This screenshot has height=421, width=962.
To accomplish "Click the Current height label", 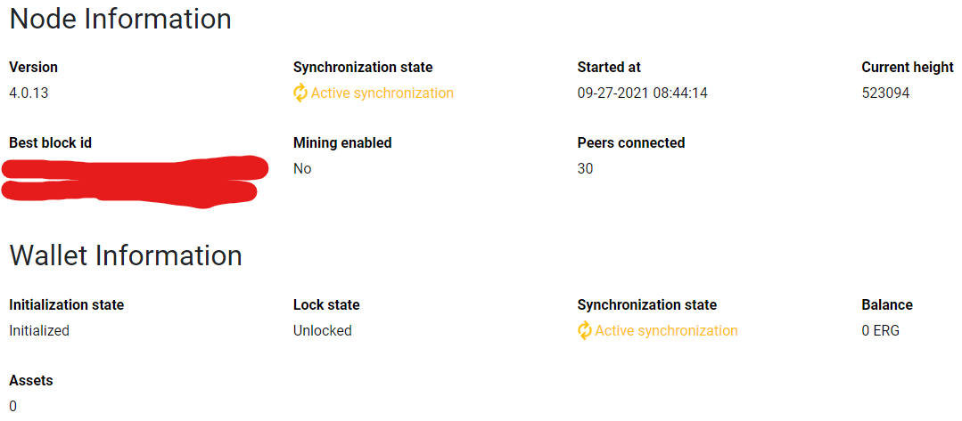I will tap(908, 67).
